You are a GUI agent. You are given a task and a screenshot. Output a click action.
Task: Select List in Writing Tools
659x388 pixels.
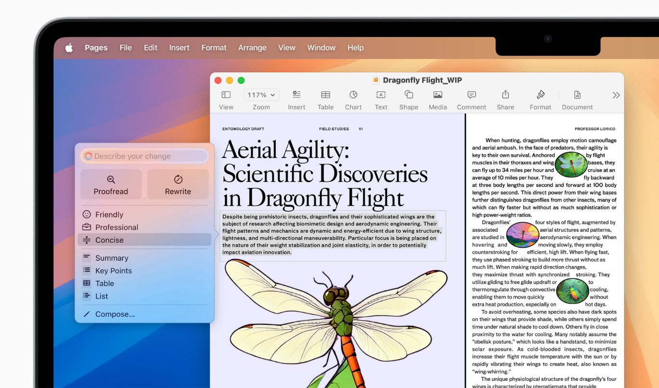click(145, 296)
